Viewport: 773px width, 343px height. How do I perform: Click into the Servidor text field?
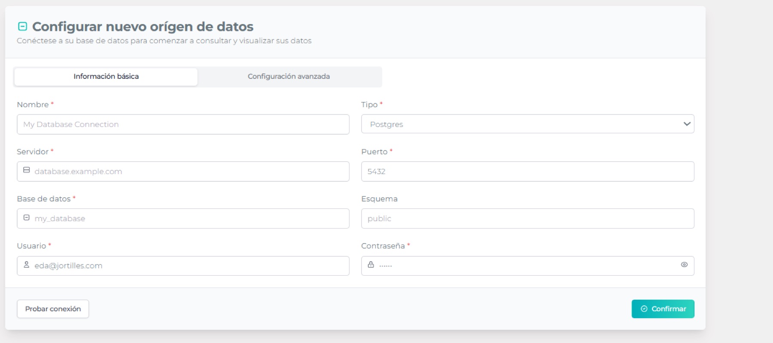(189, 171)
